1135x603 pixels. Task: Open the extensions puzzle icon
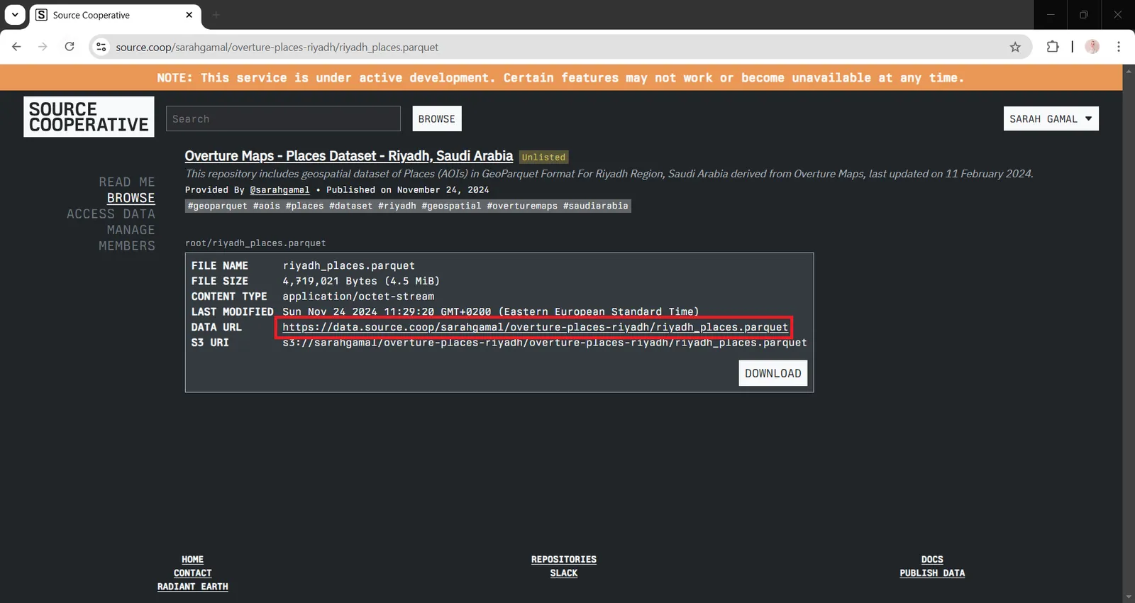pos(1053,47)
